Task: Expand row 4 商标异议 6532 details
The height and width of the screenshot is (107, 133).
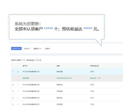Action: point(18,98)
